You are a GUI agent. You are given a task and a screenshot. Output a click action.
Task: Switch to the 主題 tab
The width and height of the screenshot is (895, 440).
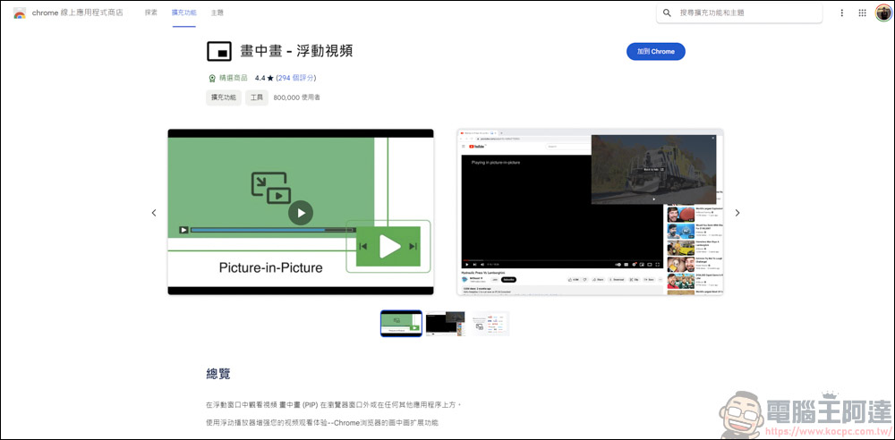pyautogui.click(x=217, y=13)
